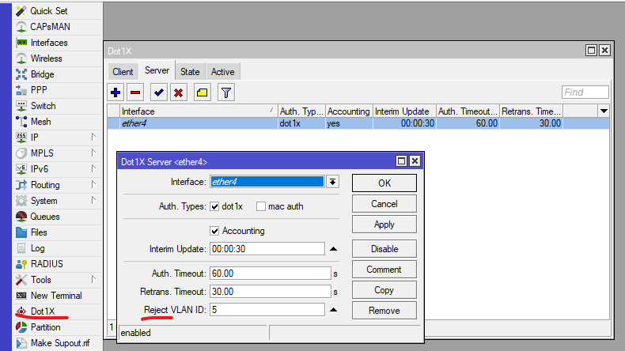Screen dimensions: 625x351
Task: Click the Retrans. Timeout input field
Action: point(271,292)
